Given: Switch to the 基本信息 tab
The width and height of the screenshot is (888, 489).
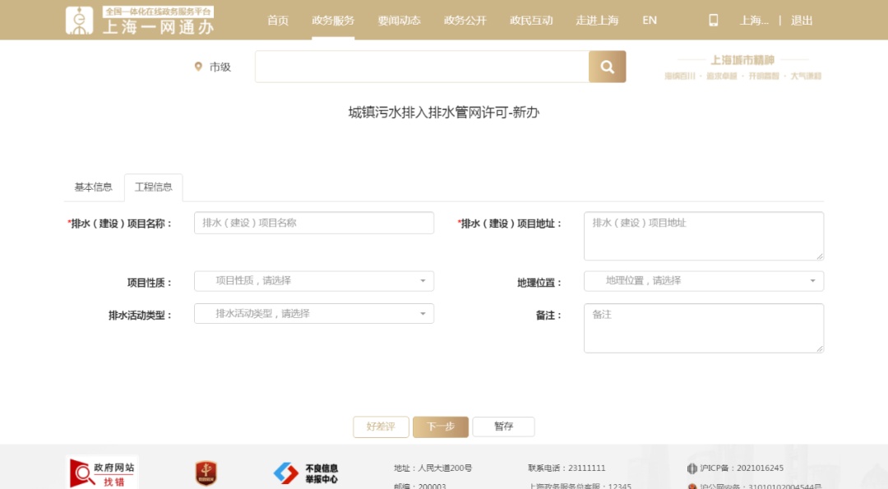Looking at the screenshot, I should pos(94,187).
